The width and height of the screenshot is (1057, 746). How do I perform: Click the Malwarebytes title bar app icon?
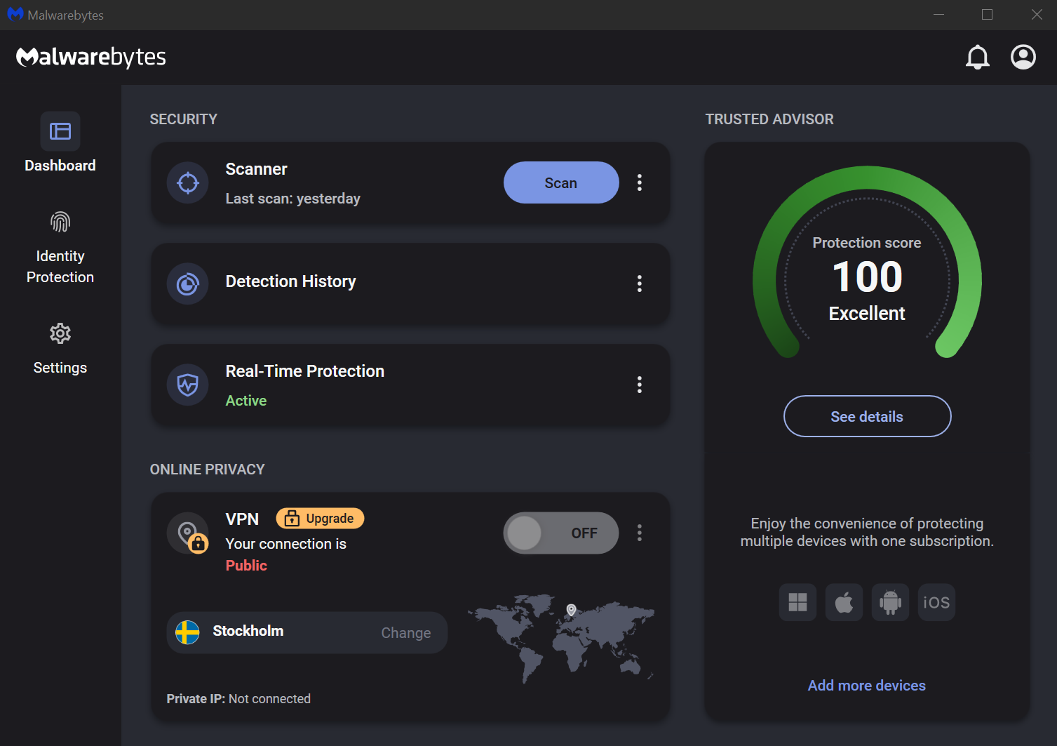pos(15,15)
